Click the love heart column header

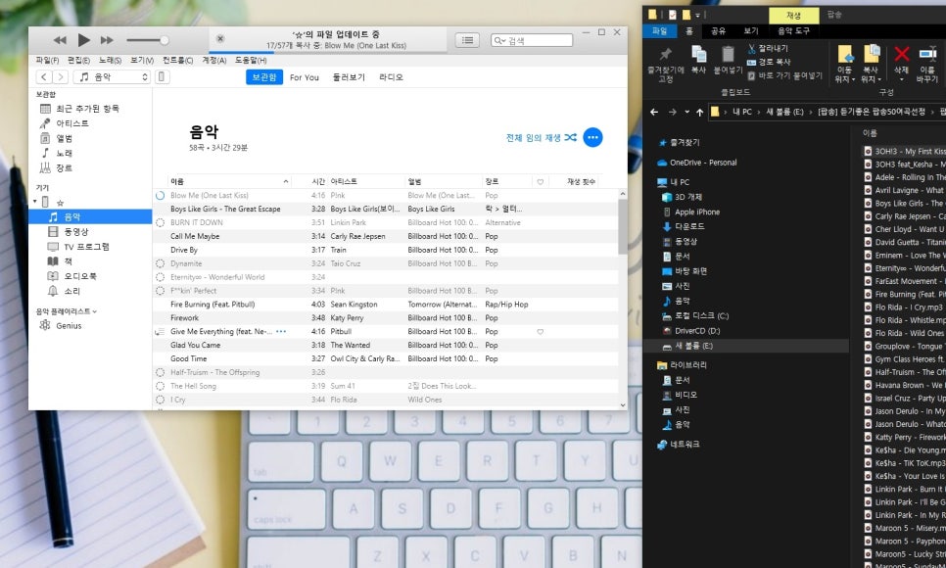click(540, 182)
